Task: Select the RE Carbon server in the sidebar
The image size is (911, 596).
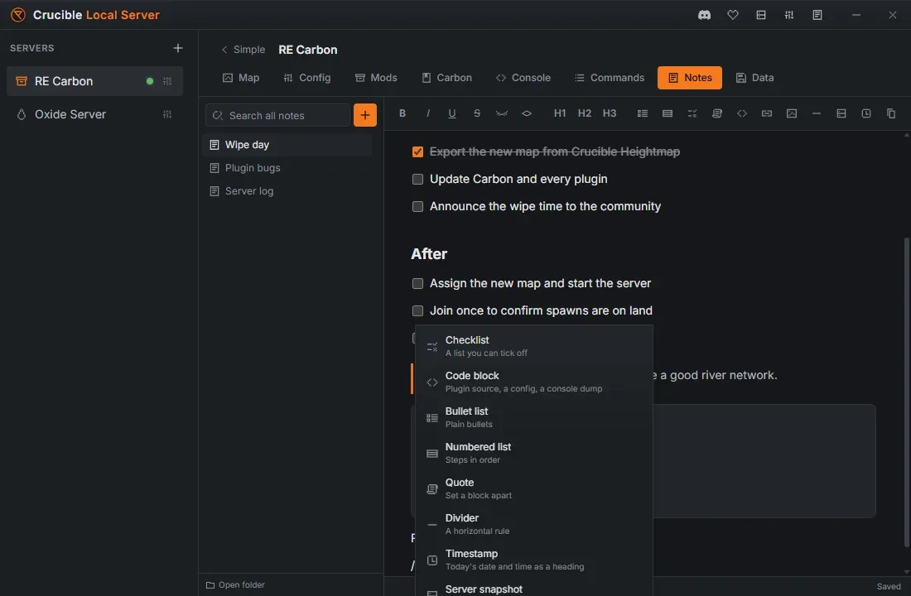Action: (94, 81)
